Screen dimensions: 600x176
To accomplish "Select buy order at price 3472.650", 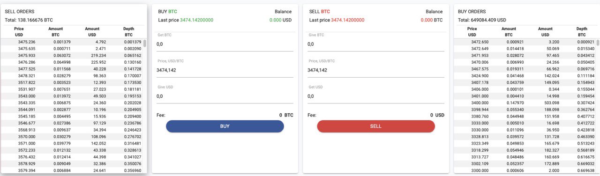I will [525, 42].
